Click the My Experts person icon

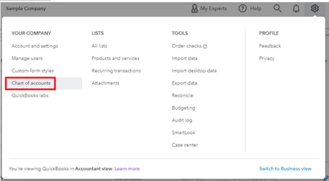click(194, 8)
